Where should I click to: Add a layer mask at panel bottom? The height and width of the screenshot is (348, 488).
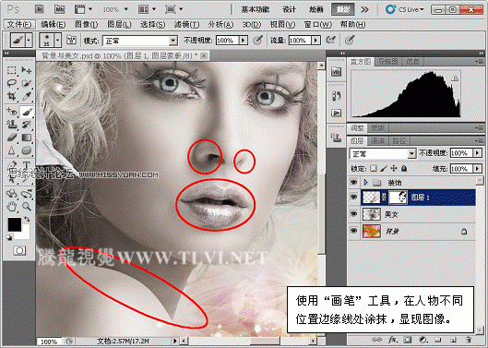point(408,340)
